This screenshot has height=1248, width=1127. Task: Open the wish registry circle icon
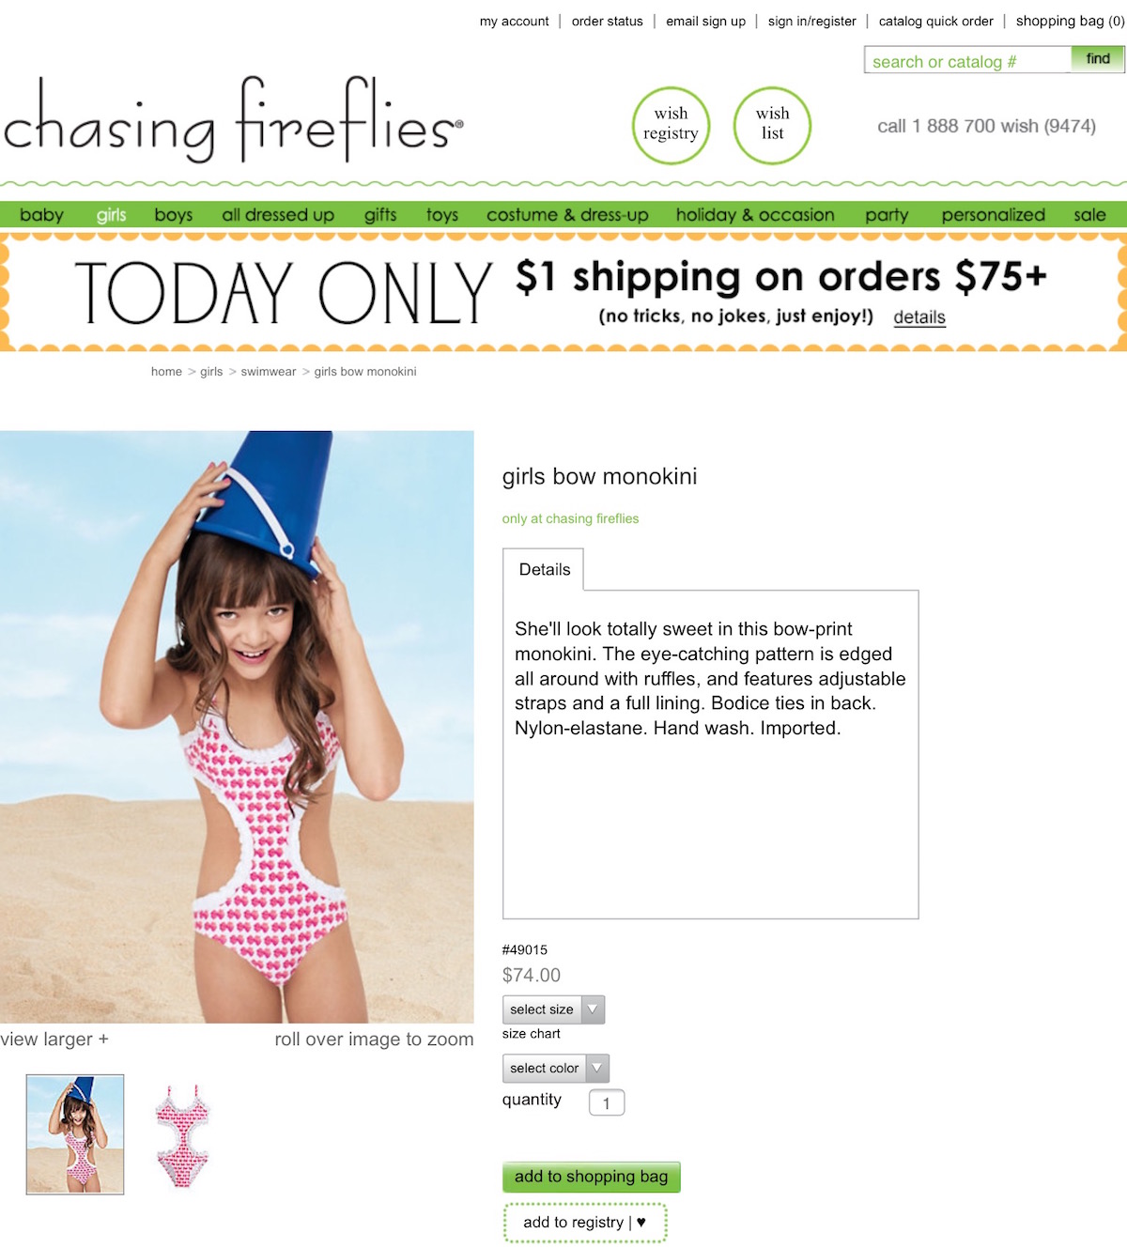coord(671,126)
